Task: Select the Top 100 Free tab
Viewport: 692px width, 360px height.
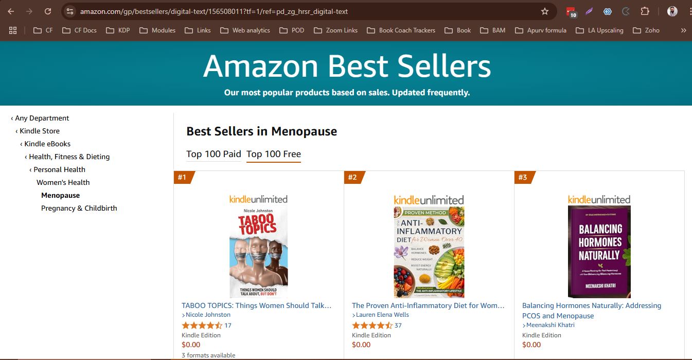Action: point(274,154)
